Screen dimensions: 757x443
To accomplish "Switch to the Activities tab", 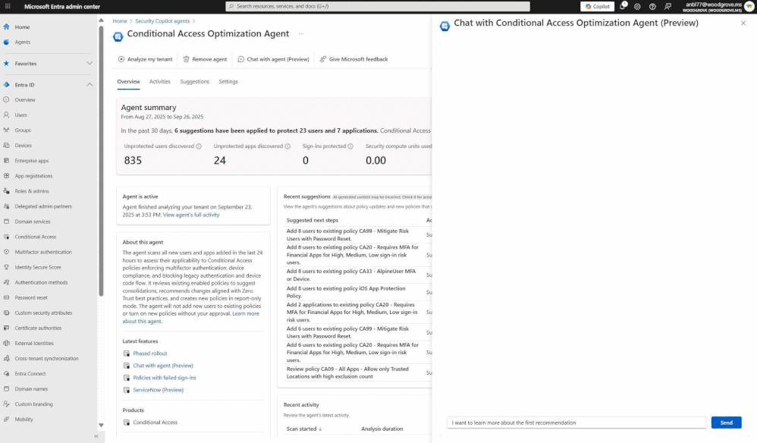I will (160, 82).
